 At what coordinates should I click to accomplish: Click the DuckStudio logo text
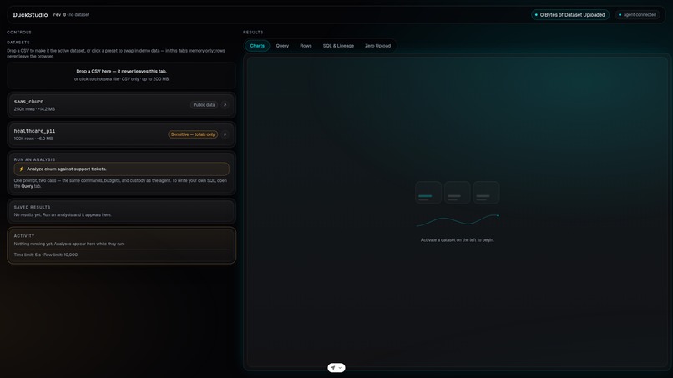[x=30, y=14]
